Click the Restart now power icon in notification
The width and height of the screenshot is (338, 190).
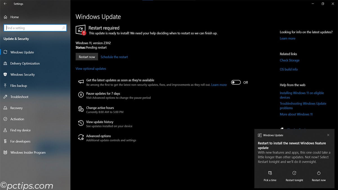point(319,173)
